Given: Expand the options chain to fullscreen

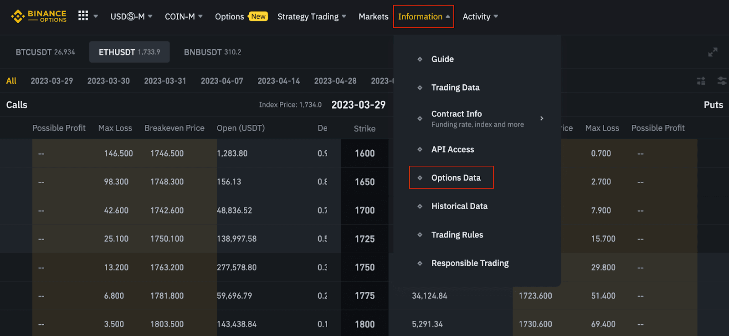Looking at the screenshot, I should pyautogui.click(x=713, y=52).
